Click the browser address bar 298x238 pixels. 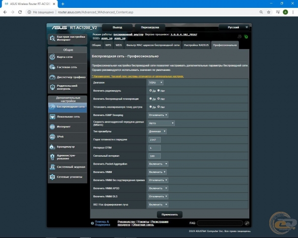pos(144,12)
